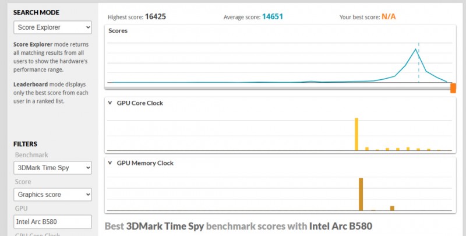Click the Best 3DMark Time Spy benchmark scores heading
The width and height of the screenshot is (466, 236).
238,226
